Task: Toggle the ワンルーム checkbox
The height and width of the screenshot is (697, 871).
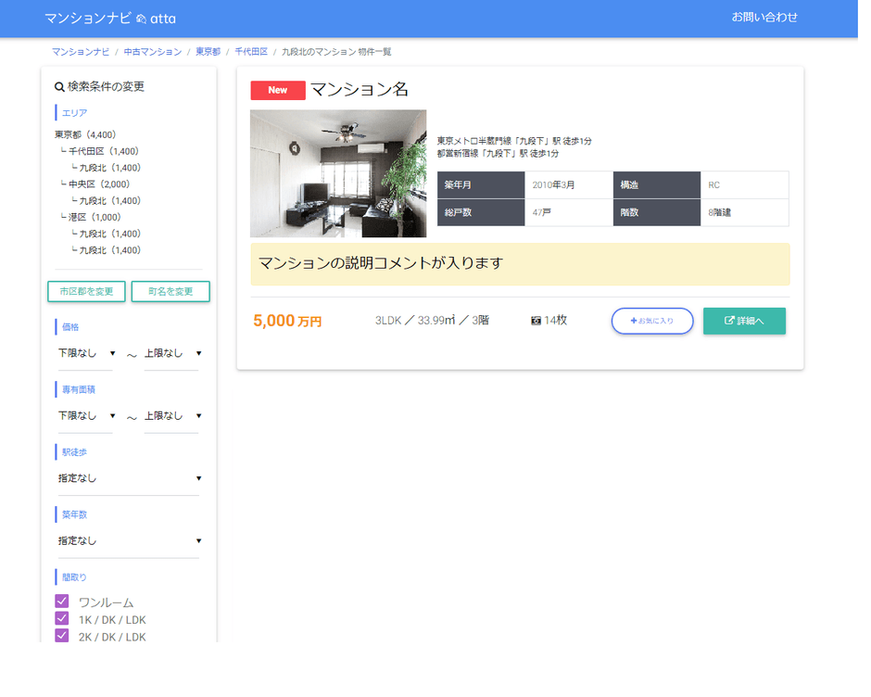Action: (62, 602)
